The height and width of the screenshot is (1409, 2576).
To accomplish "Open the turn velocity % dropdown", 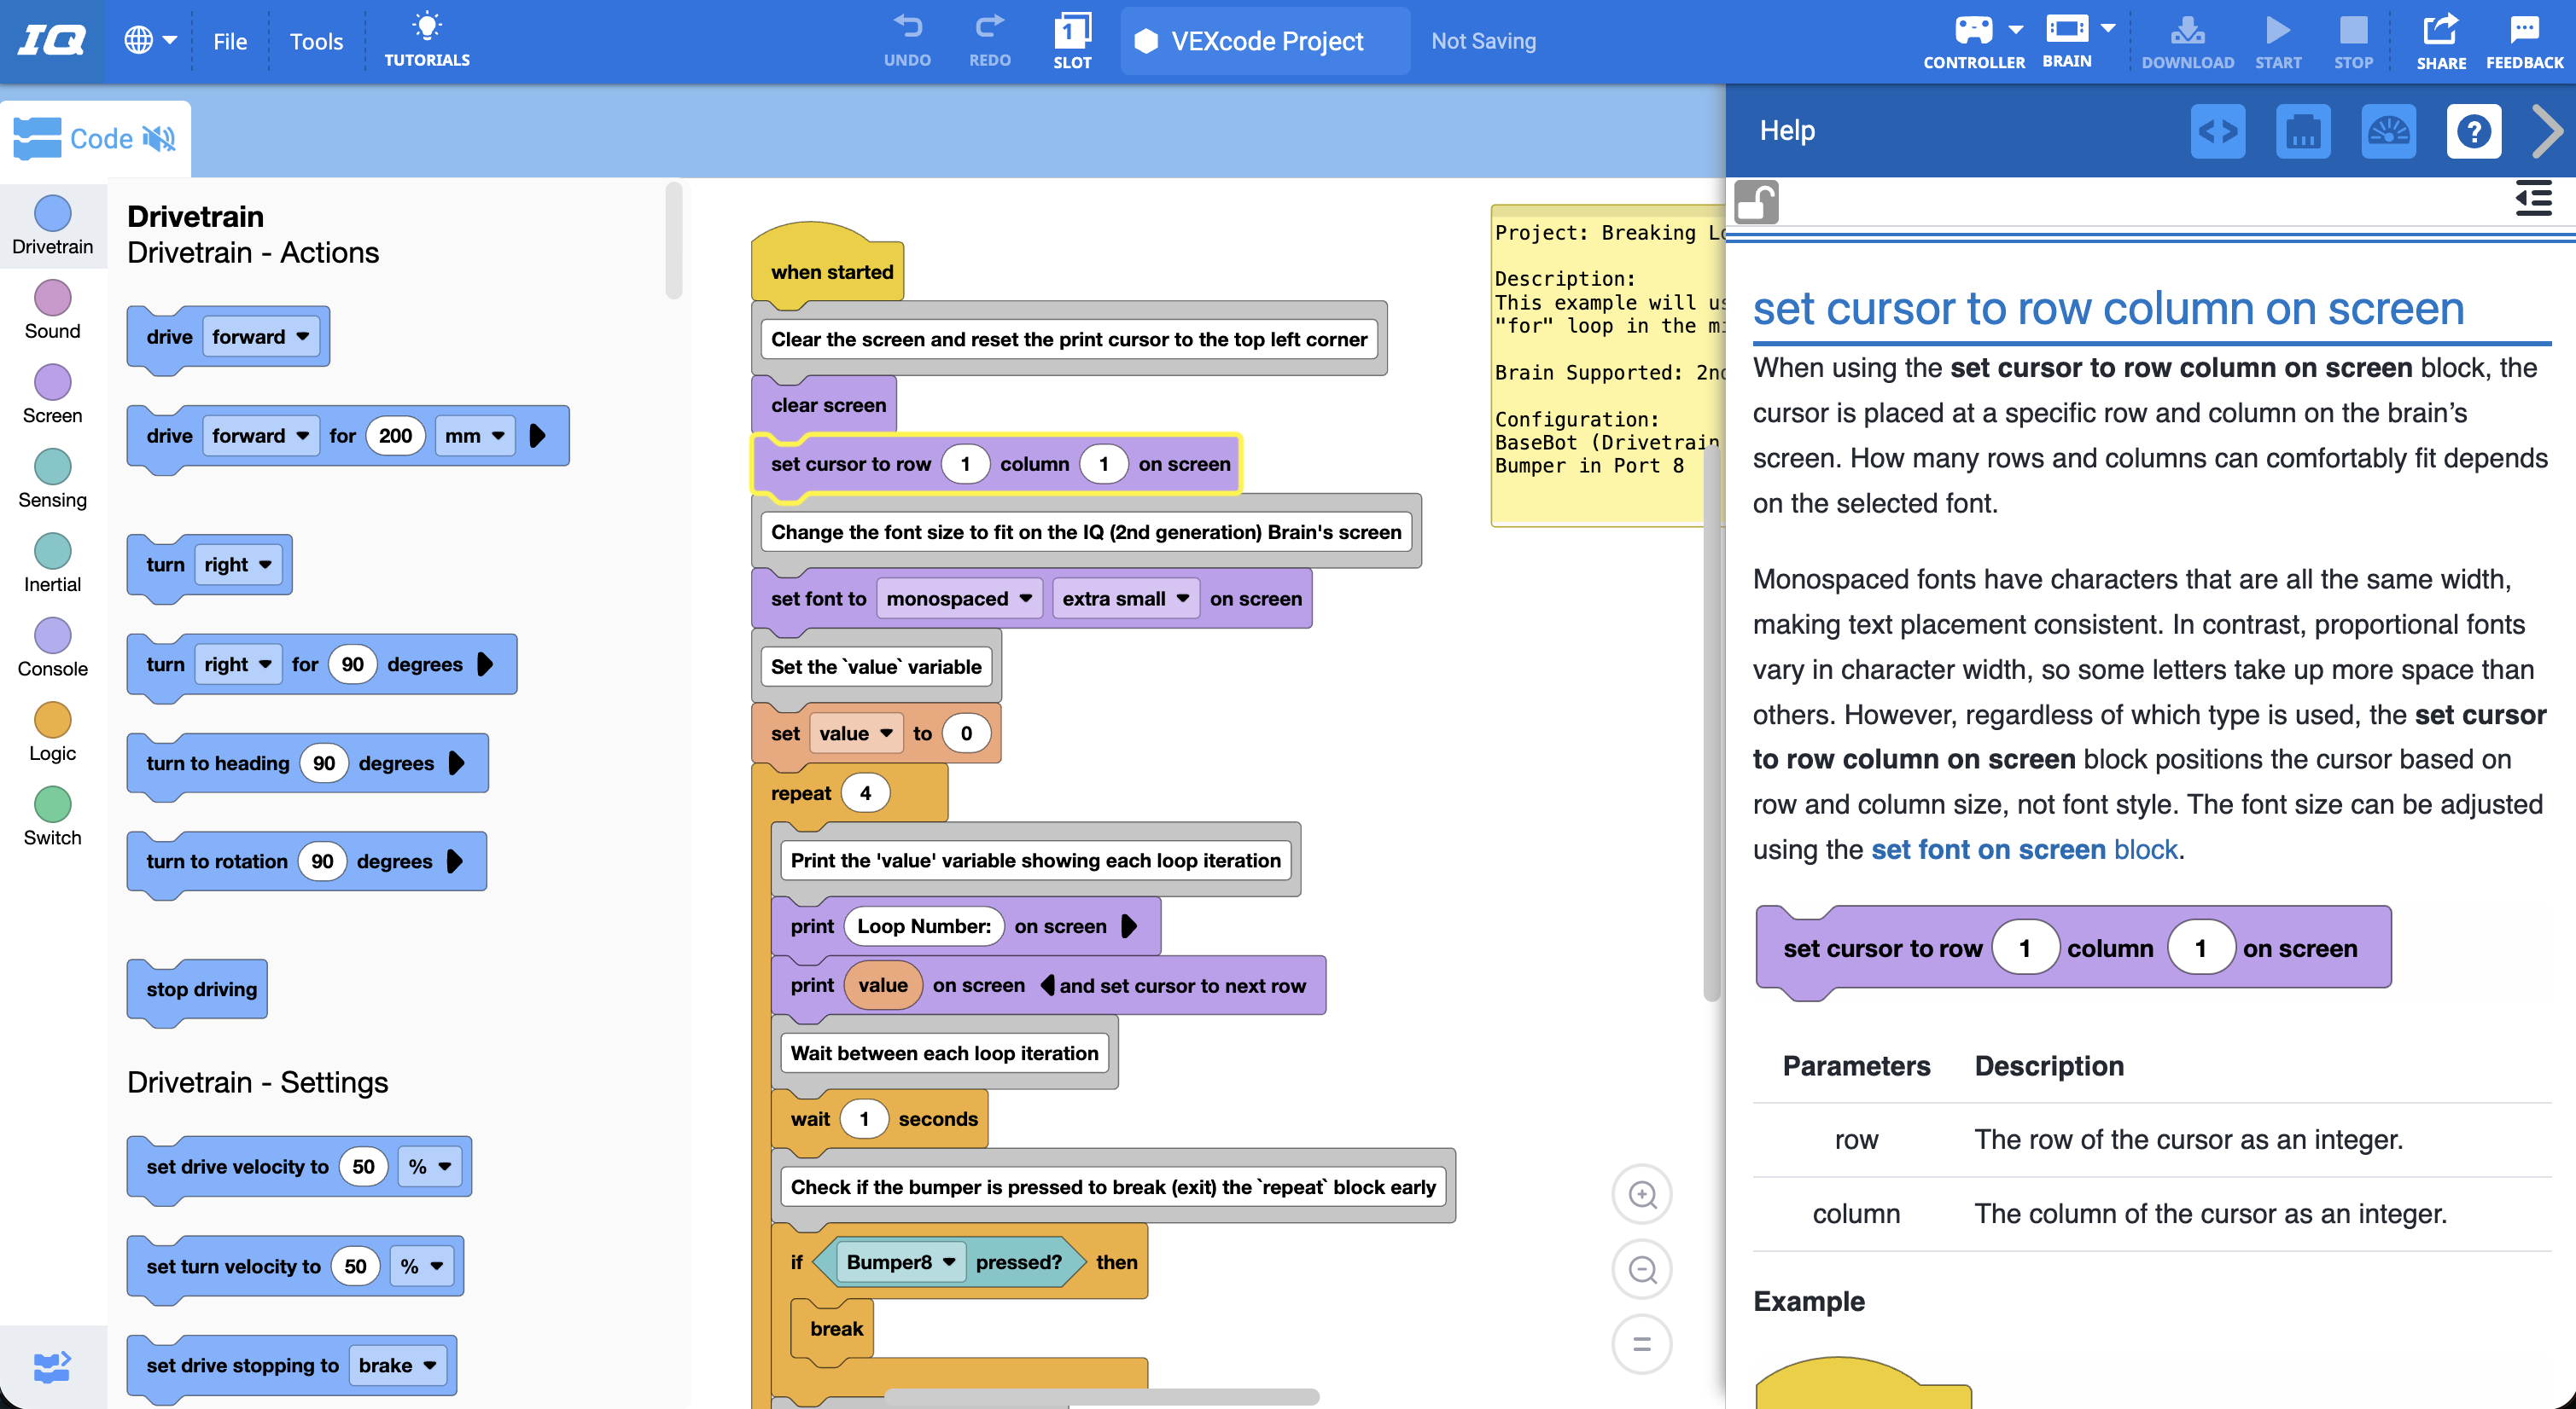I will click(422, 1266).
